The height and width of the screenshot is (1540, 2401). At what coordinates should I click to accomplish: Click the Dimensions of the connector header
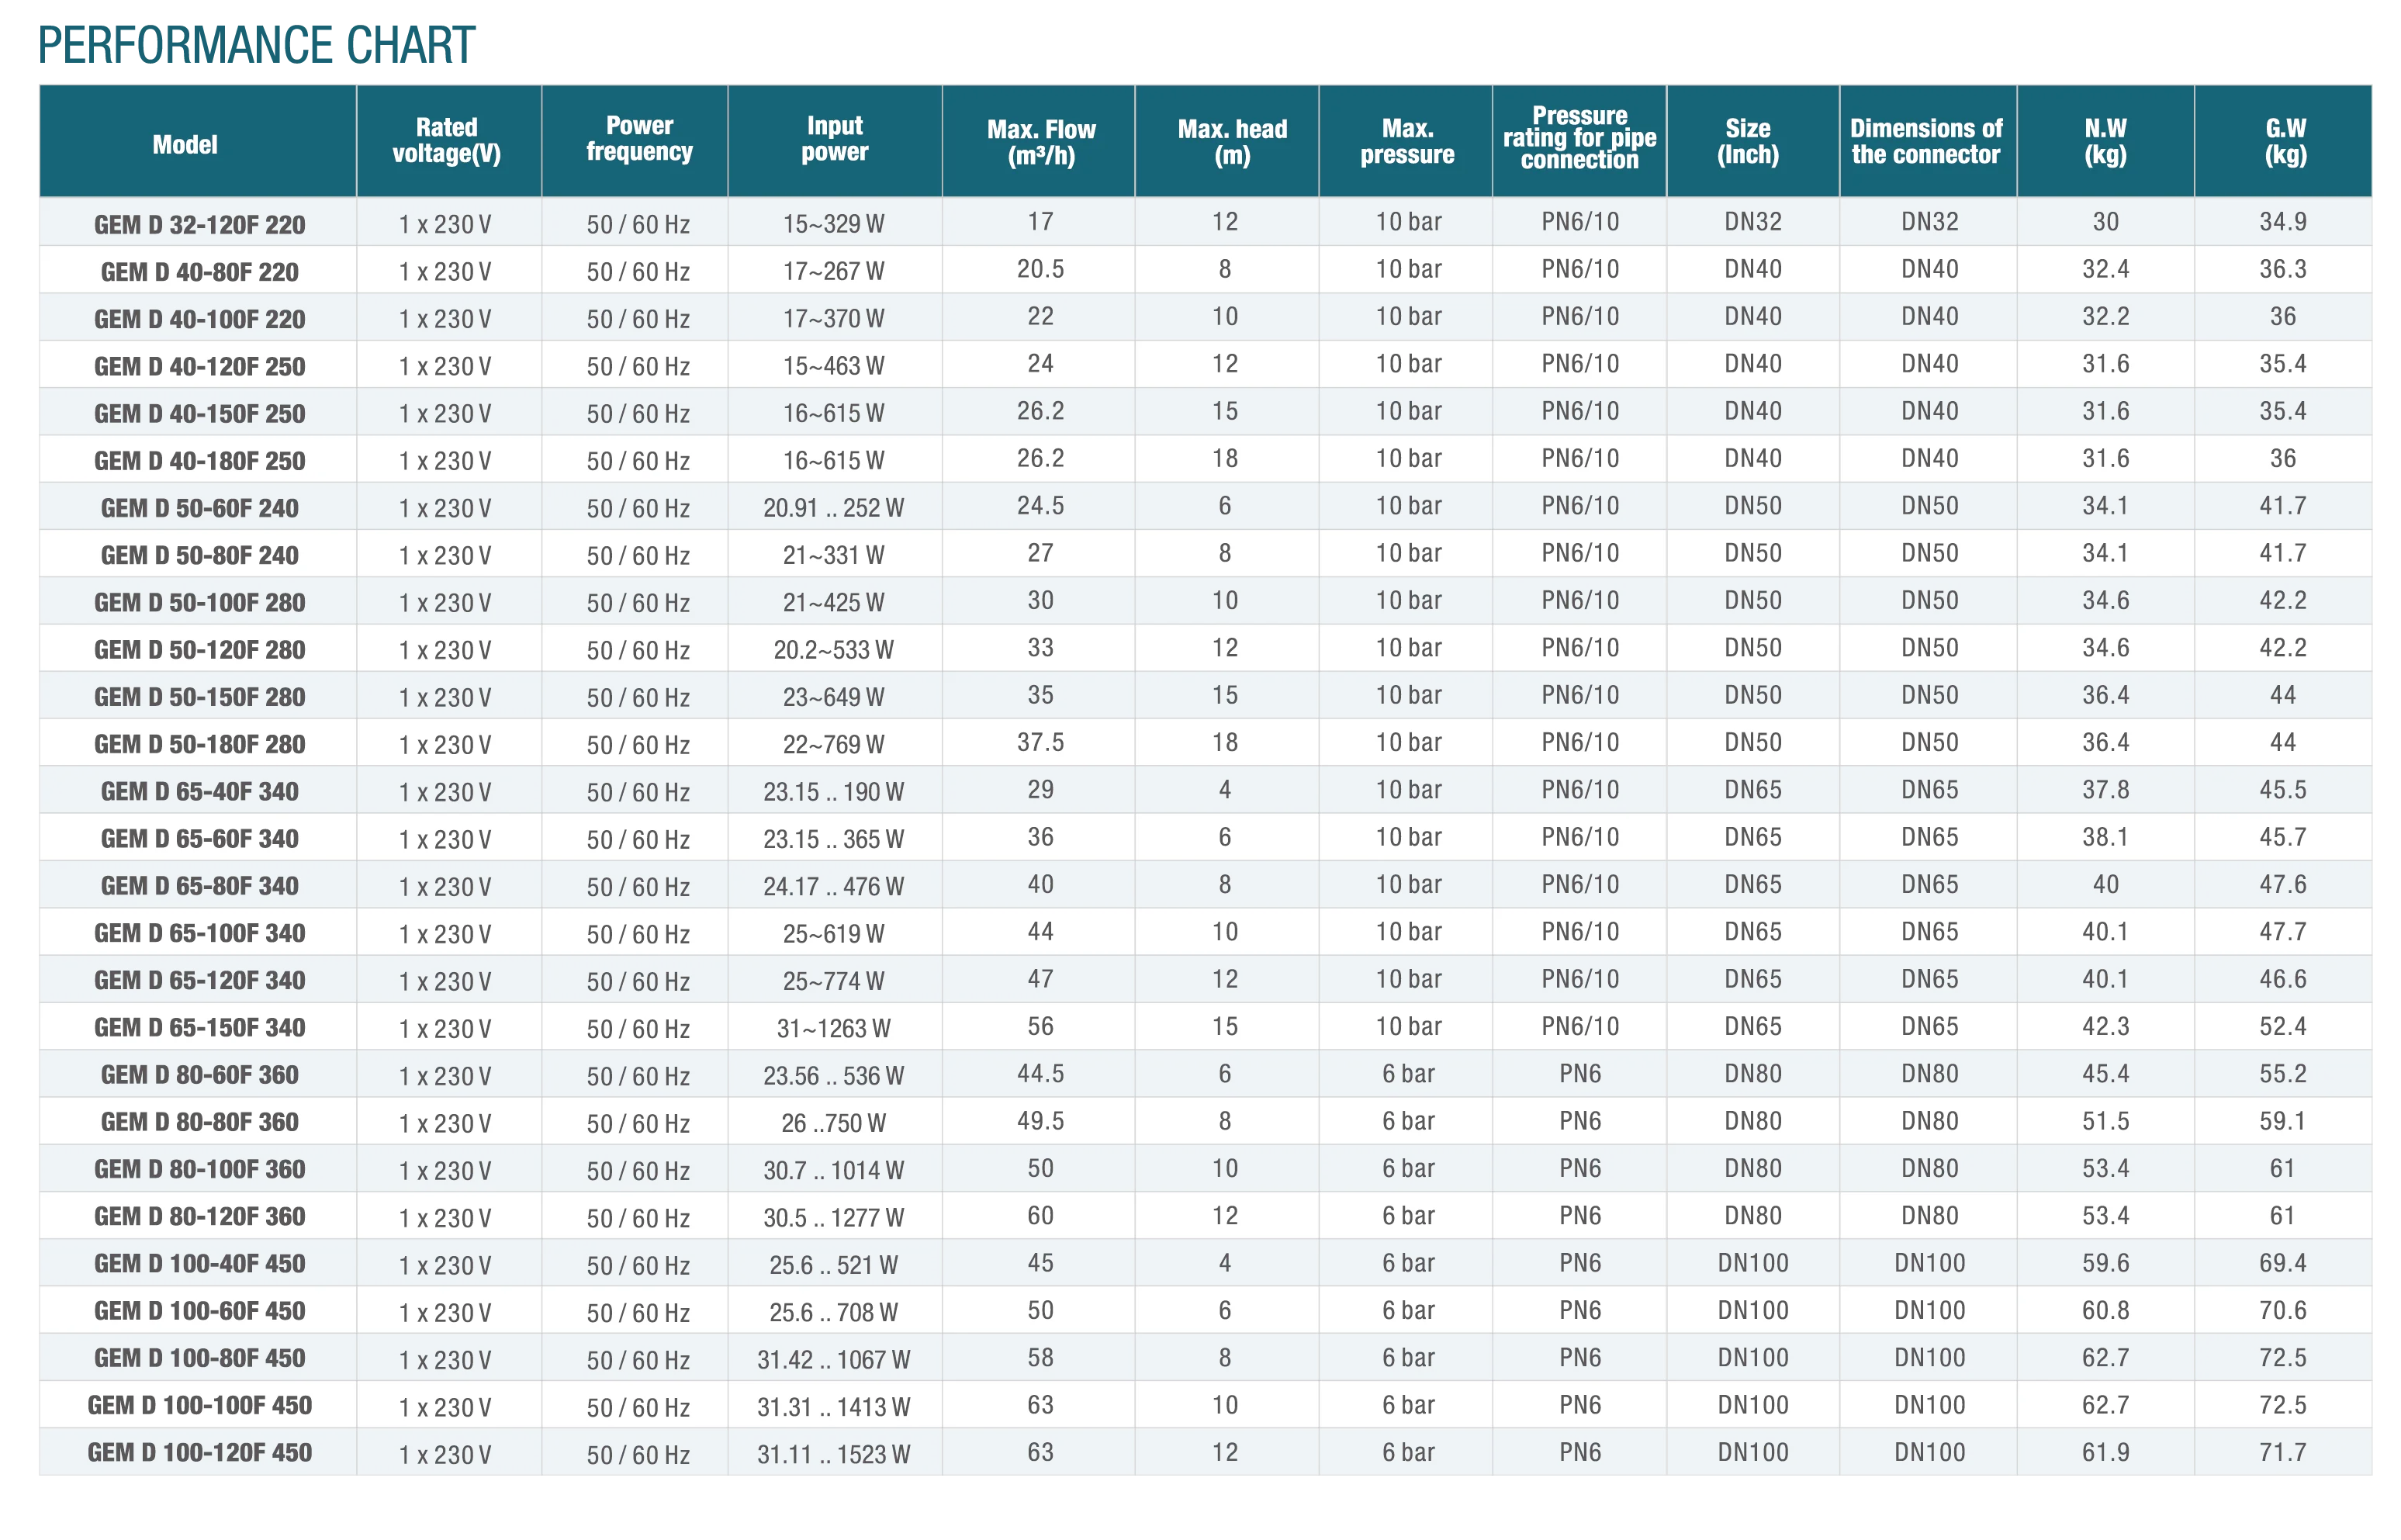coord(1926,141)
